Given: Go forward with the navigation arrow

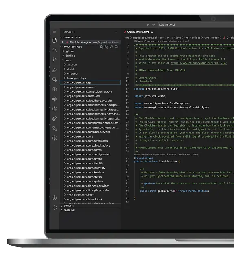Looking at the screenshot, I should coord(153,25).
